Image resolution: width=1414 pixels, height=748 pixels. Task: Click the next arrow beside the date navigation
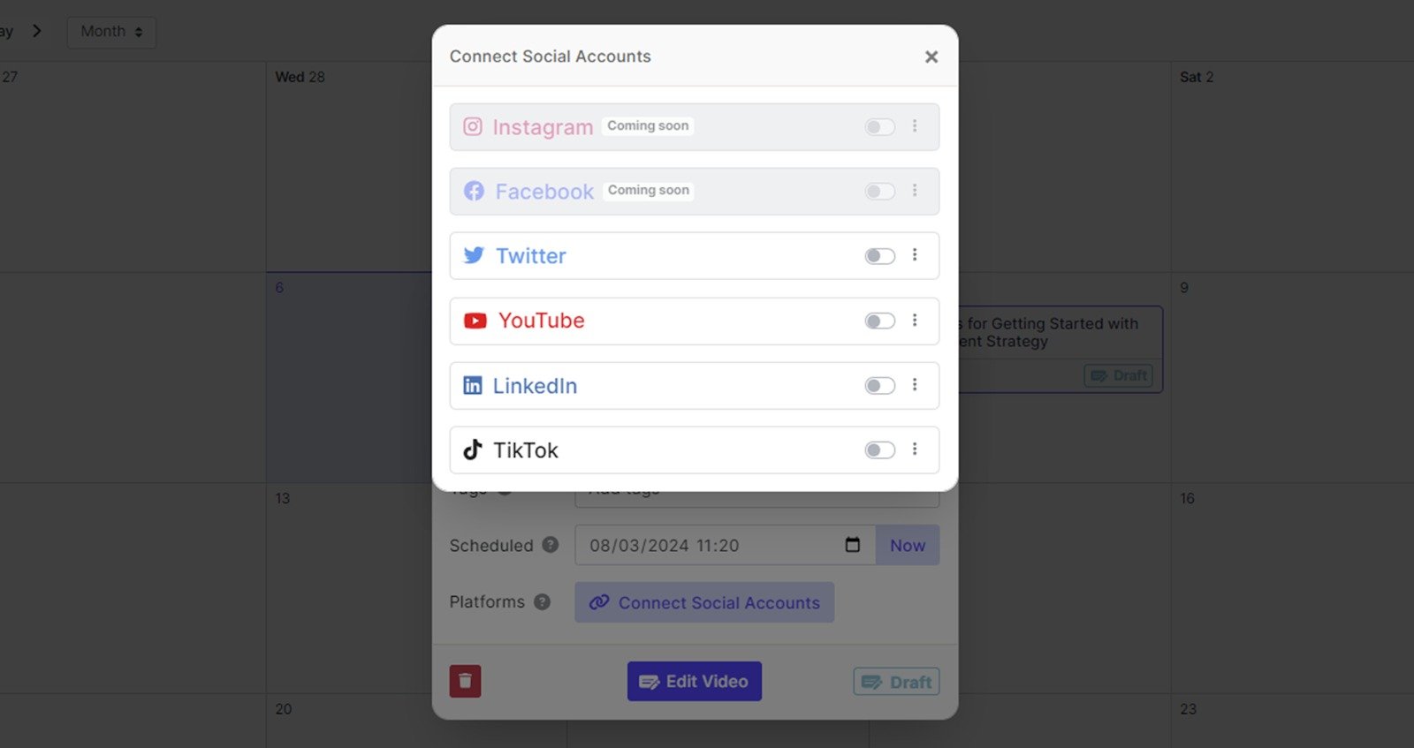point(37,29)
